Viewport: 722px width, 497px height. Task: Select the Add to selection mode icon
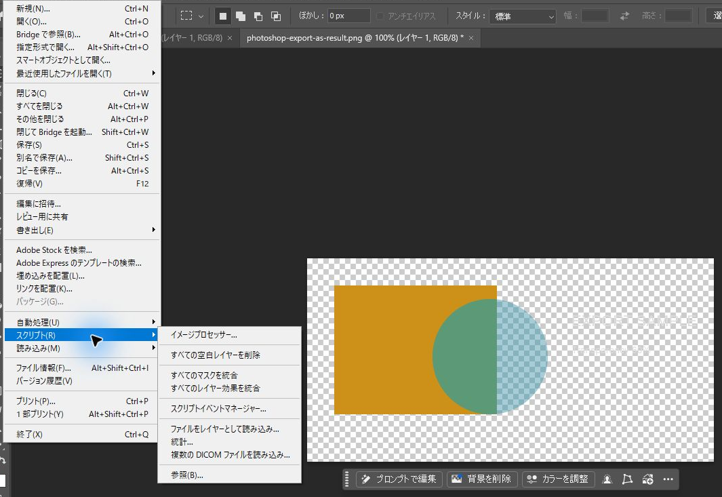click(241, 16)
